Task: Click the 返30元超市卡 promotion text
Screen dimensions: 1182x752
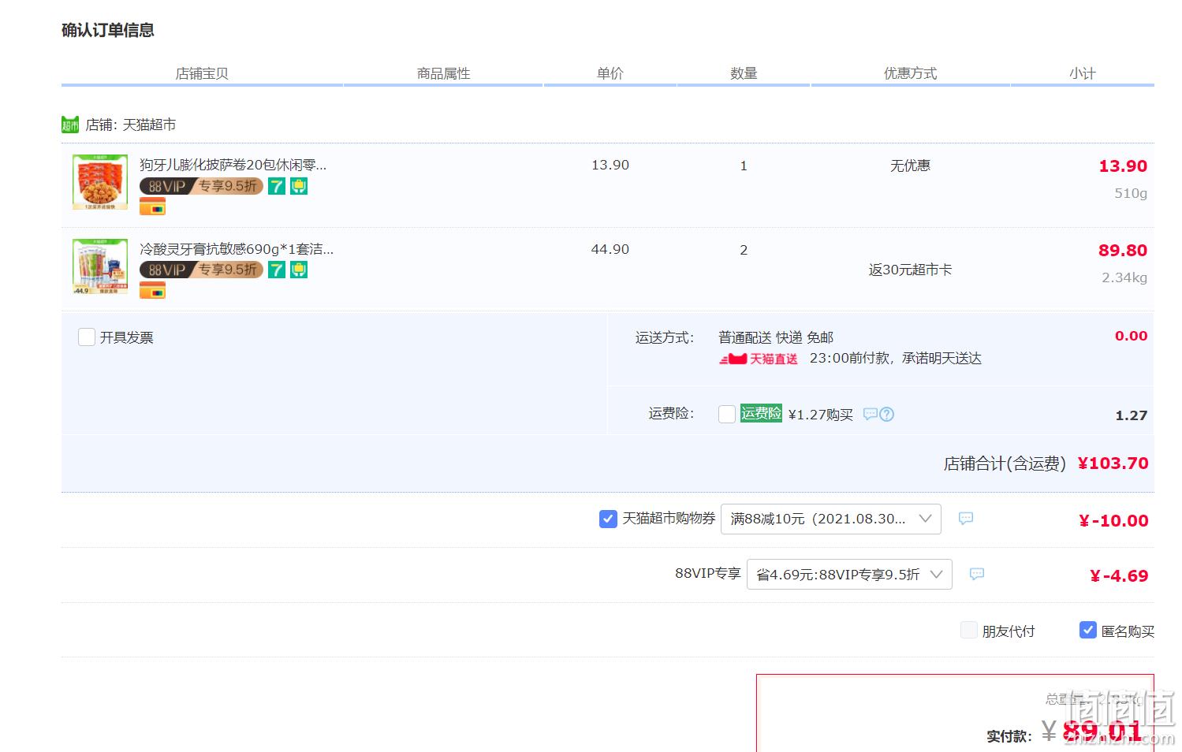Action: click(910, 270)
